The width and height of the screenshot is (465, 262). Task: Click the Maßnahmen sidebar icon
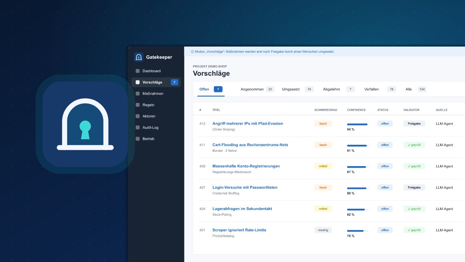click(138, 94)
